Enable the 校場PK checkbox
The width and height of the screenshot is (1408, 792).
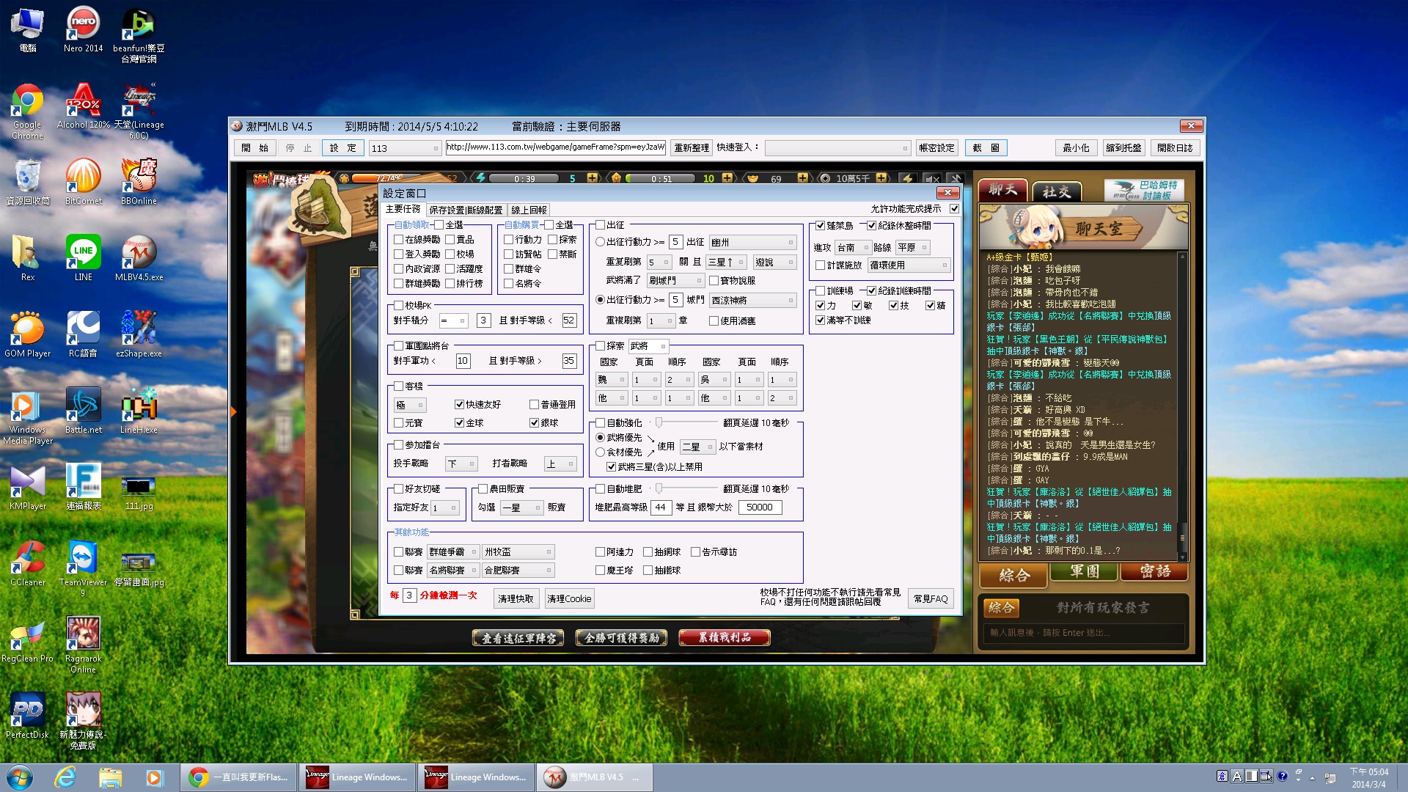click(398, 306)
